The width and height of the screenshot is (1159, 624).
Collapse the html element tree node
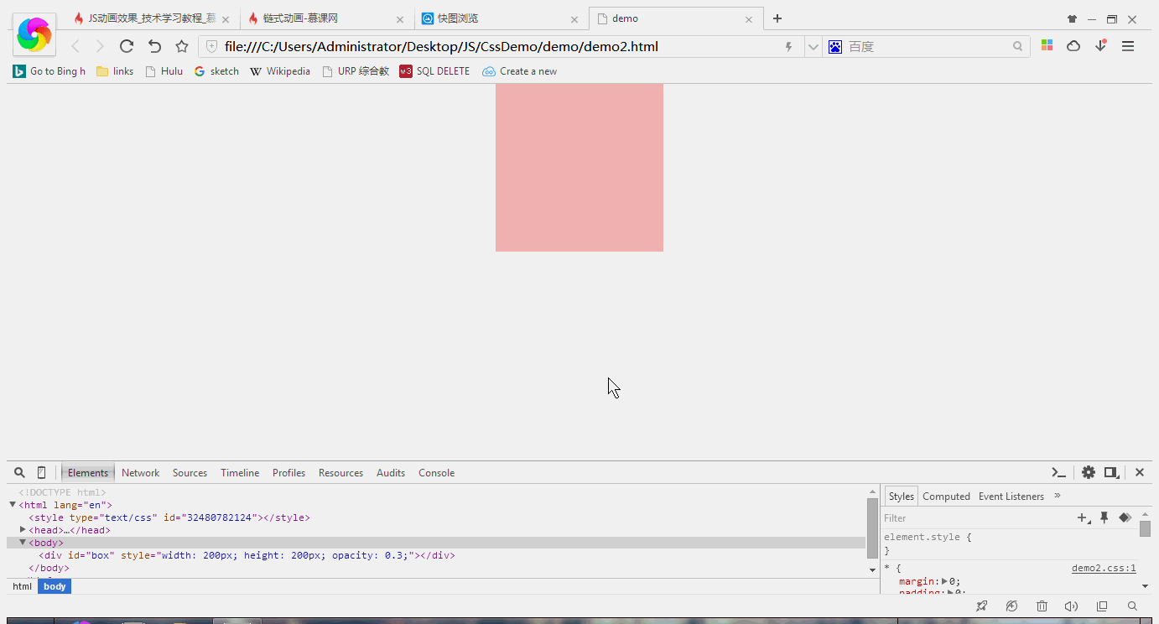[13, 504]
